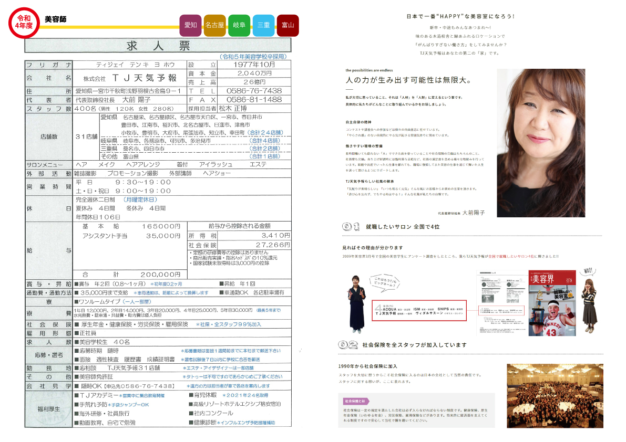Click the purple 社会保険とは label
This screenshot has height=442, width=626.
click(356, 401)
